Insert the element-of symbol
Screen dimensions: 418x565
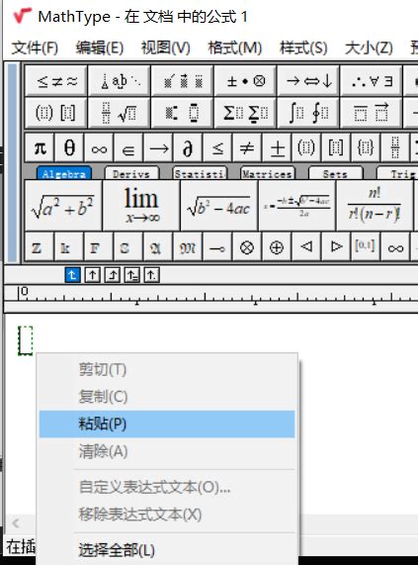coord(128,147)
